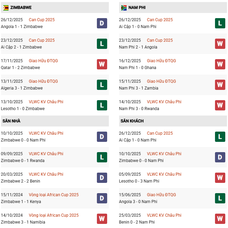Image resolution: width=228 pixels, height=228 pixels.
Task: Click the L badge for Ai Cập 2-1 Zimbabwe
Action: [x=102, y=44]
